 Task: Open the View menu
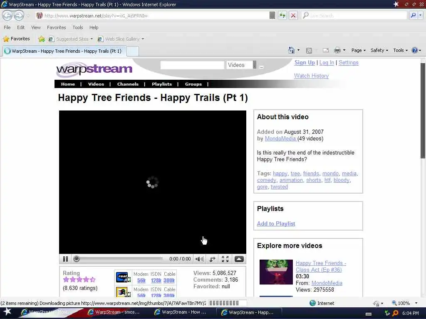36,27
